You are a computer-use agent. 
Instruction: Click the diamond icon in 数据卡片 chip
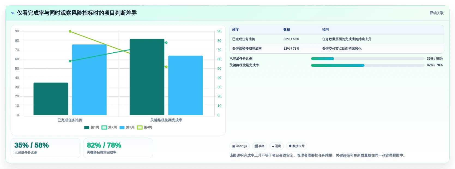click(290, 146)
